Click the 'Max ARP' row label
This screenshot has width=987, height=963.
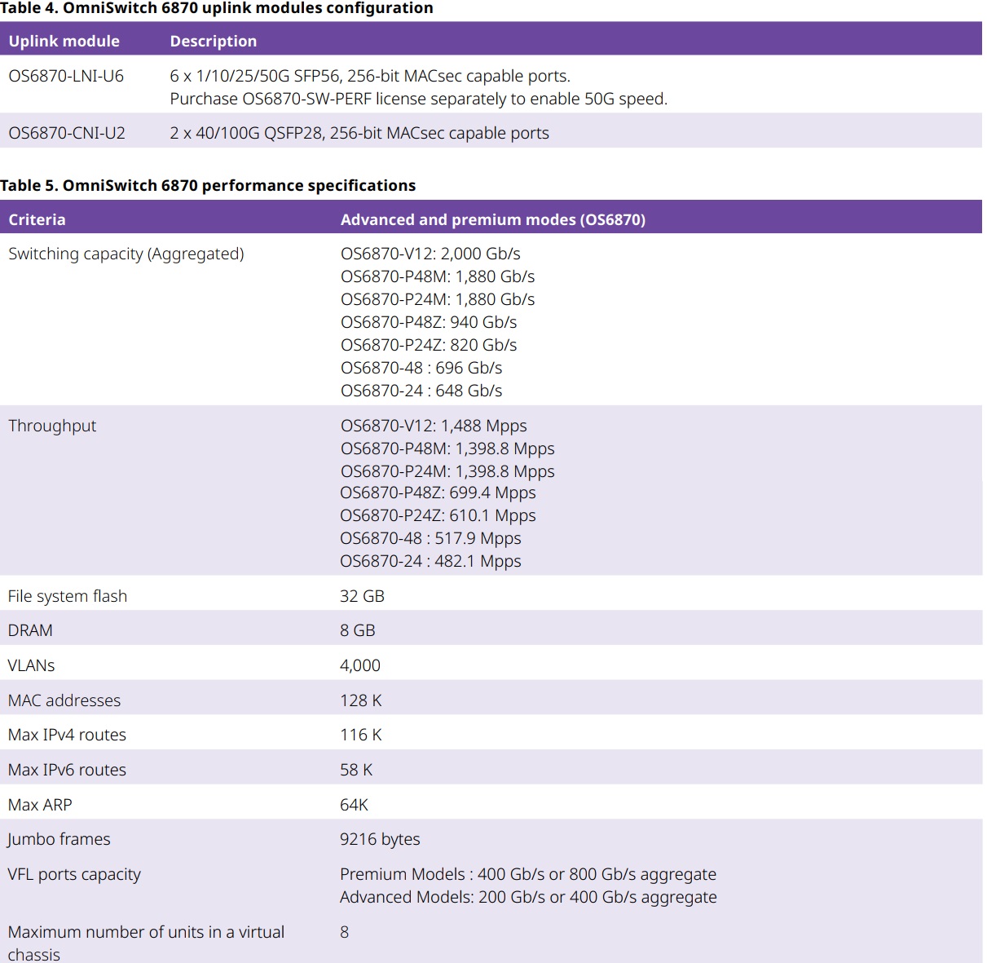pyautogui.click(x=40, y=805)
